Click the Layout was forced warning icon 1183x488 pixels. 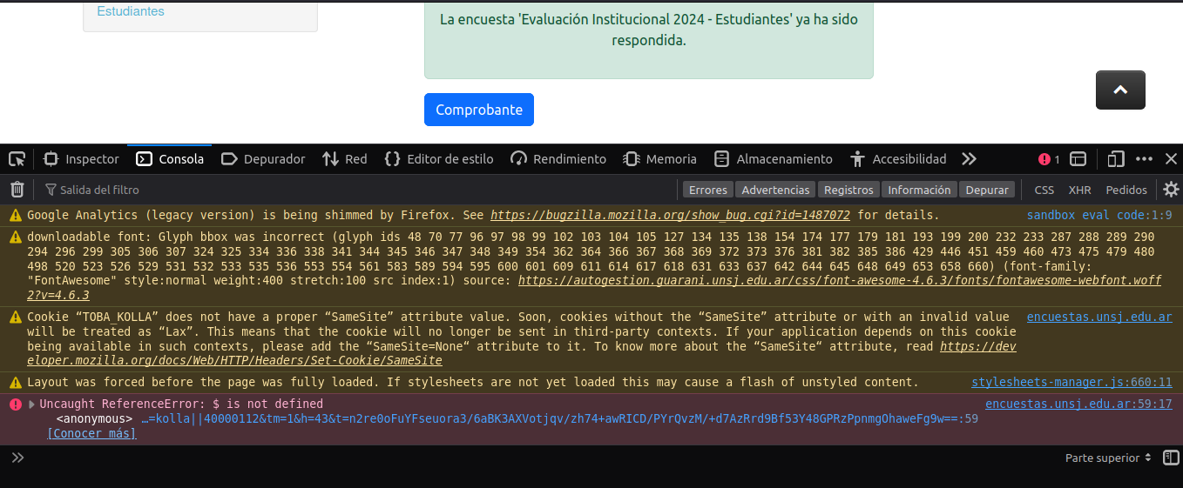pos(16,382)
